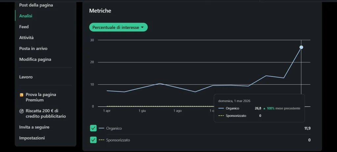
Task: Click the orange Premium badge icon
Action: (21, 95)
